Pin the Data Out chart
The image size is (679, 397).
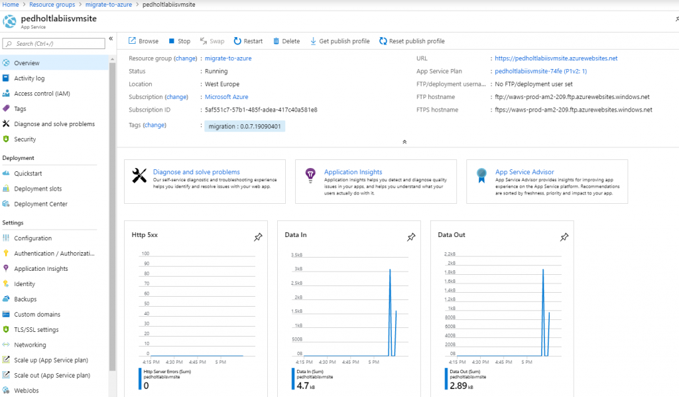[564, 237]
